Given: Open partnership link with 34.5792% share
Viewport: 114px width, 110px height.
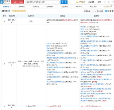Looking at the screenshot, I should pyautogui.click(x=55, y=72).
